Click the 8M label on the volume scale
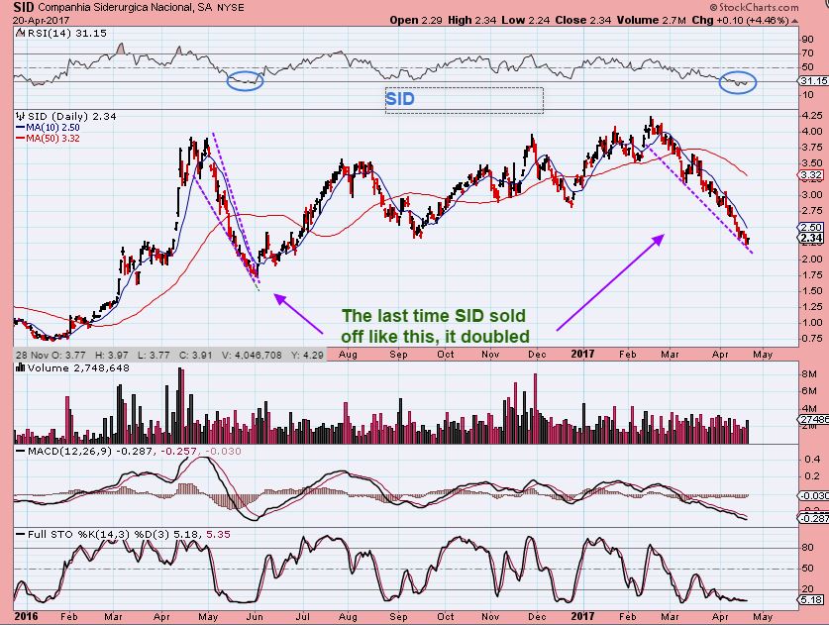The width and height of the screenshot is (829, 625). pyautogui.click(x=809, y=374)
